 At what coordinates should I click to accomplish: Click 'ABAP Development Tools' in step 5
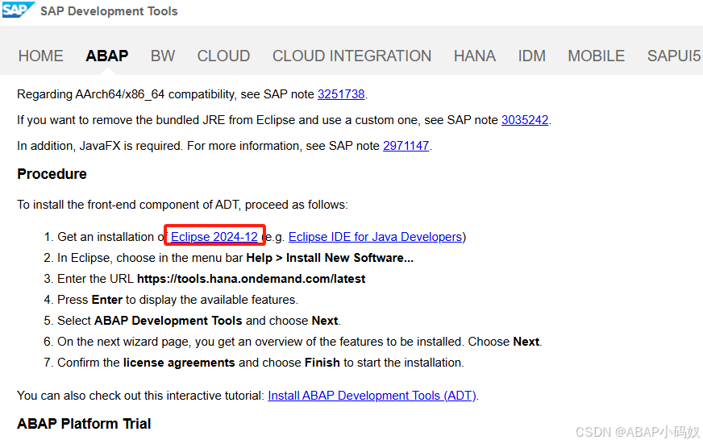pyautogui.click(x=168, y=321)
